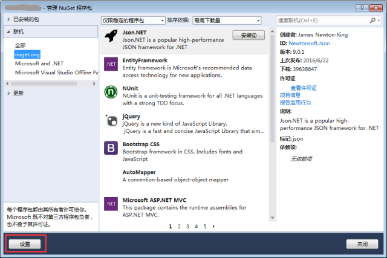Click the last published date 2016/6/22
The height and width of the screenshot is (258, 387).
[316, 60]
